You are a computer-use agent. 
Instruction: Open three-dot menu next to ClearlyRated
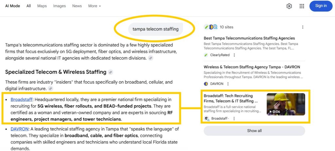click(x=234, y=55)
